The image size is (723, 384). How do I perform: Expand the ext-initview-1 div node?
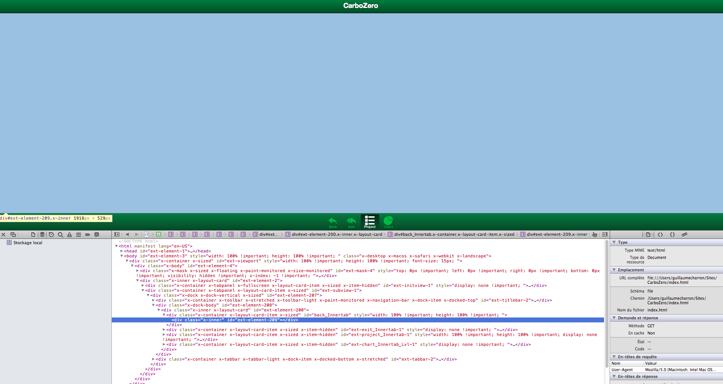coord(143,285)
